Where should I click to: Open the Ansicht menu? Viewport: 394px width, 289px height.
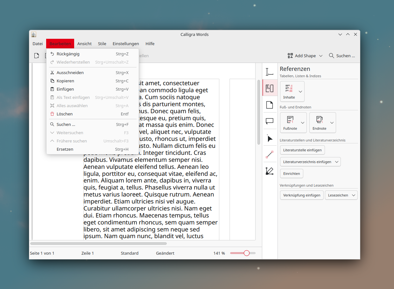84,44
